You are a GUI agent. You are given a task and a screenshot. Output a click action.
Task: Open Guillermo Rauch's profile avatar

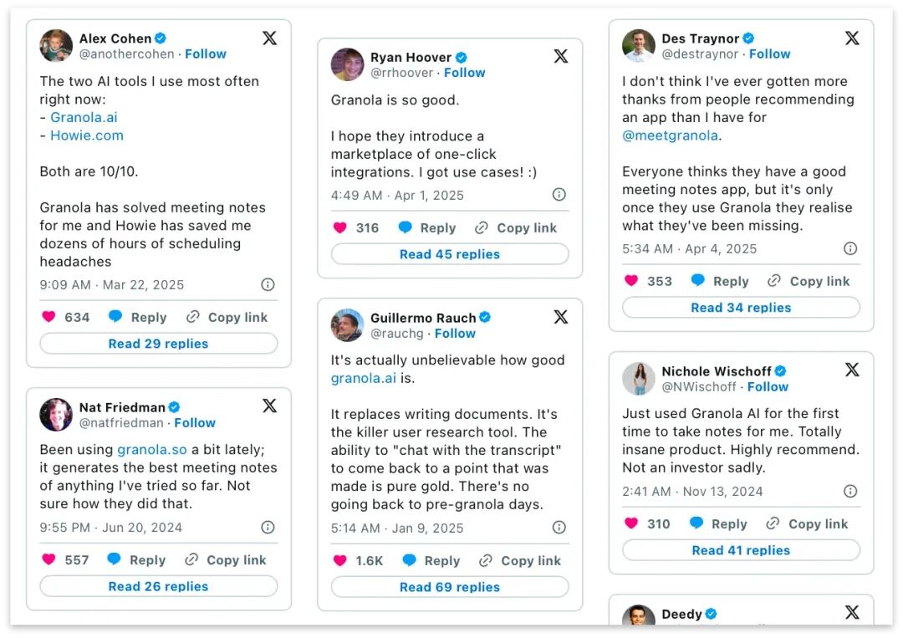347,324
